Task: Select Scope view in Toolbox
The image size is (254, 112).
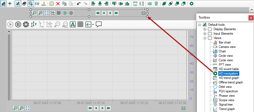Action: [226, 100]
